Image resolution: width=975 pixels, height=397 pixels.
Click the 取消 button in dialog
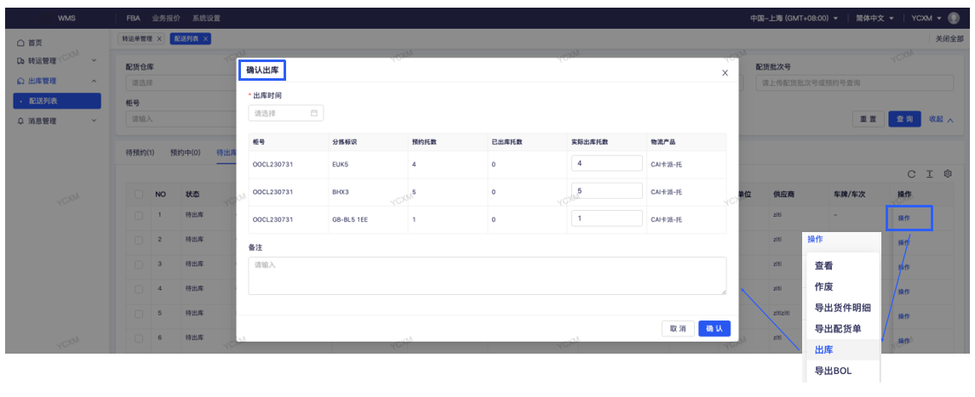(678, 328)
